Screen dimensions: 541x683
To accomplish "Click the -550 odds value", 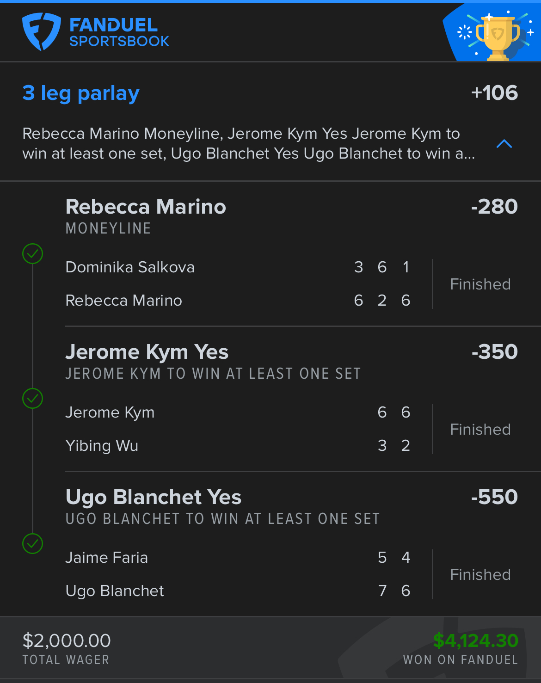I will [x=494, y=497].
